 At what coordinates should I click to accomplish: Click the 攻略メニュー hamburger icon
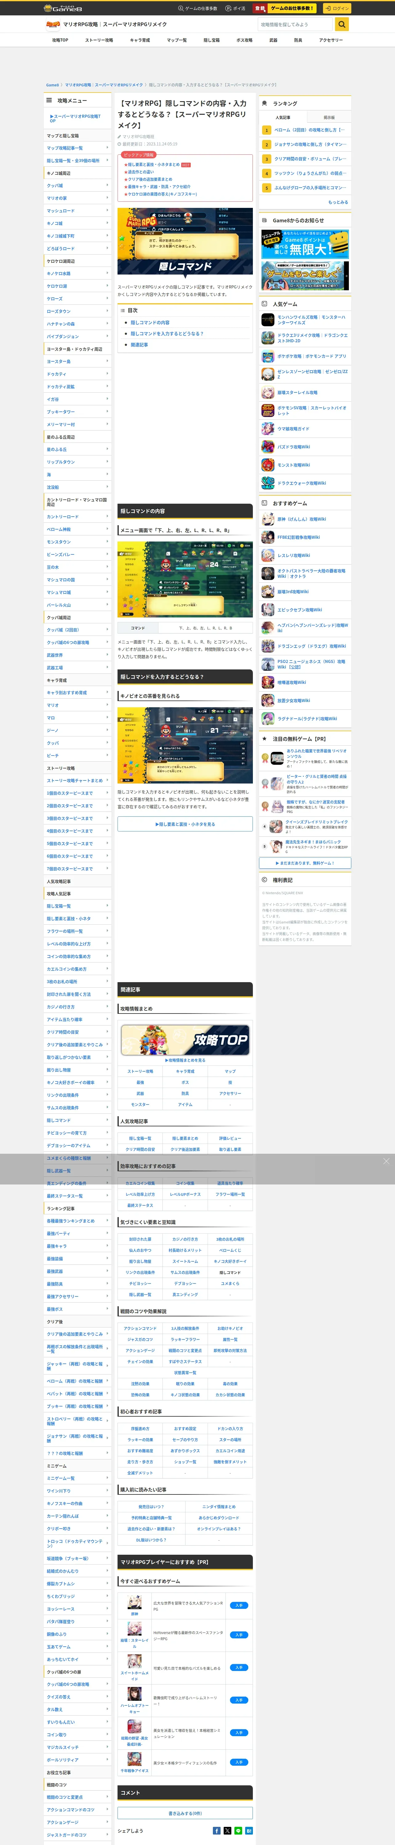click(x=50, y=101)
